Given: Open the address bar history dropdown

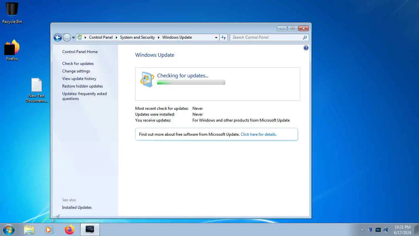Looking at the screenshot, I should click(216, 37).
